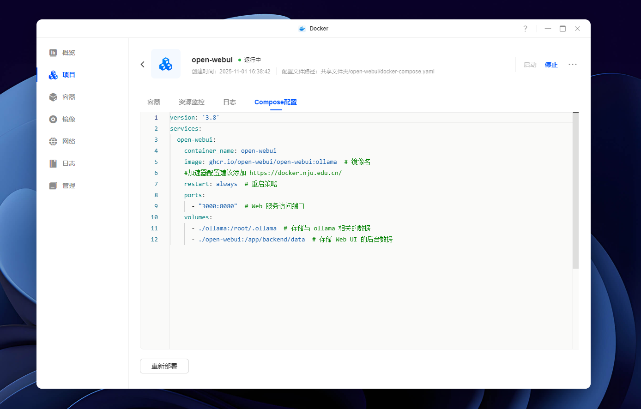This screenshot has height=409, width=641.
Task: Open the three-dot more options menu
Action: 573,65
